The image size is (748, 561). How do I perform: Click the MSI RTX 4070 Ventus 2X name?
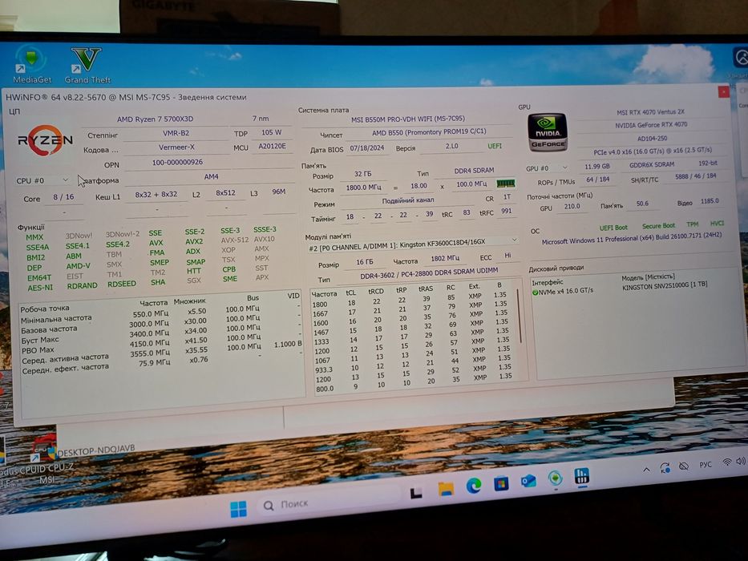click(650, 112)
